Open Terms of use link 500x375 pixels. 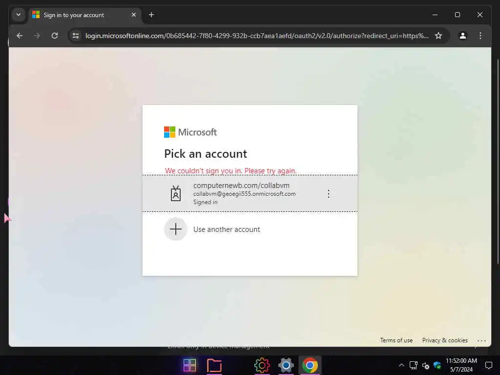[396, 340]
